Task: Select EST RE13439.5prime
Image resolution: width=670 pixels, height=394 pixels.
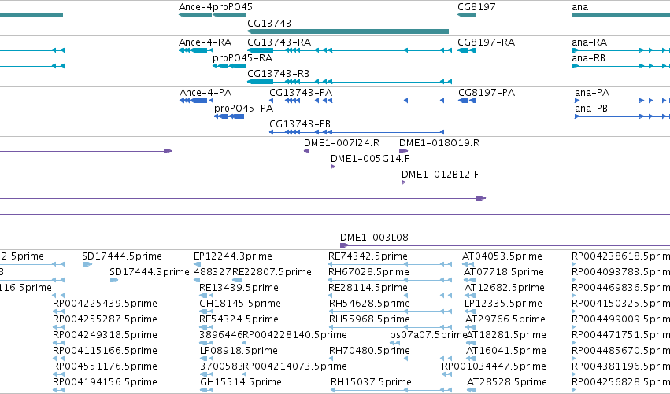Action: click(206, 296)
